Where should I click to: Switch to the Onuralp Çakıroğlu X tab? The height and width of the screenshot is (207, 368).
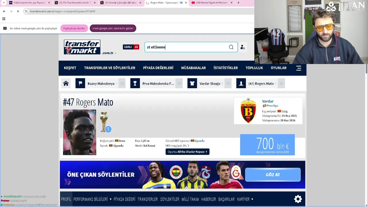121,3
